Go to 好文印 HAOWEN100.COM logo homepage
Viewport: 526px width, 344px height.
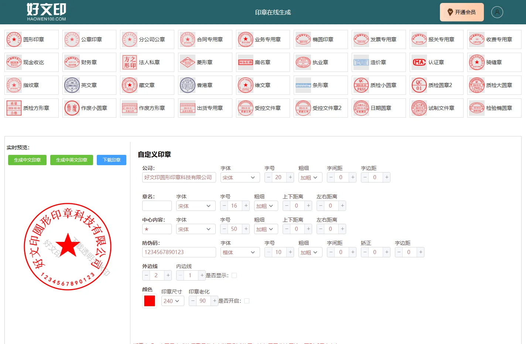coord(47,12)
